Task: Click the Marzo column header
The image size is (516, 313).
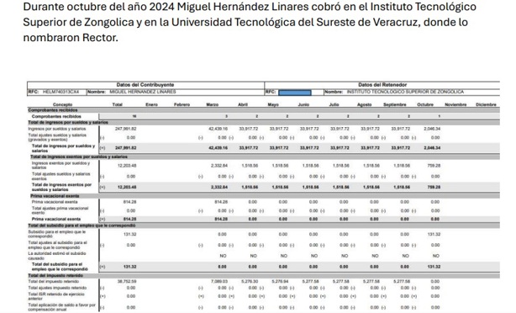Action: pyautogui.click(x=213, y=104)
